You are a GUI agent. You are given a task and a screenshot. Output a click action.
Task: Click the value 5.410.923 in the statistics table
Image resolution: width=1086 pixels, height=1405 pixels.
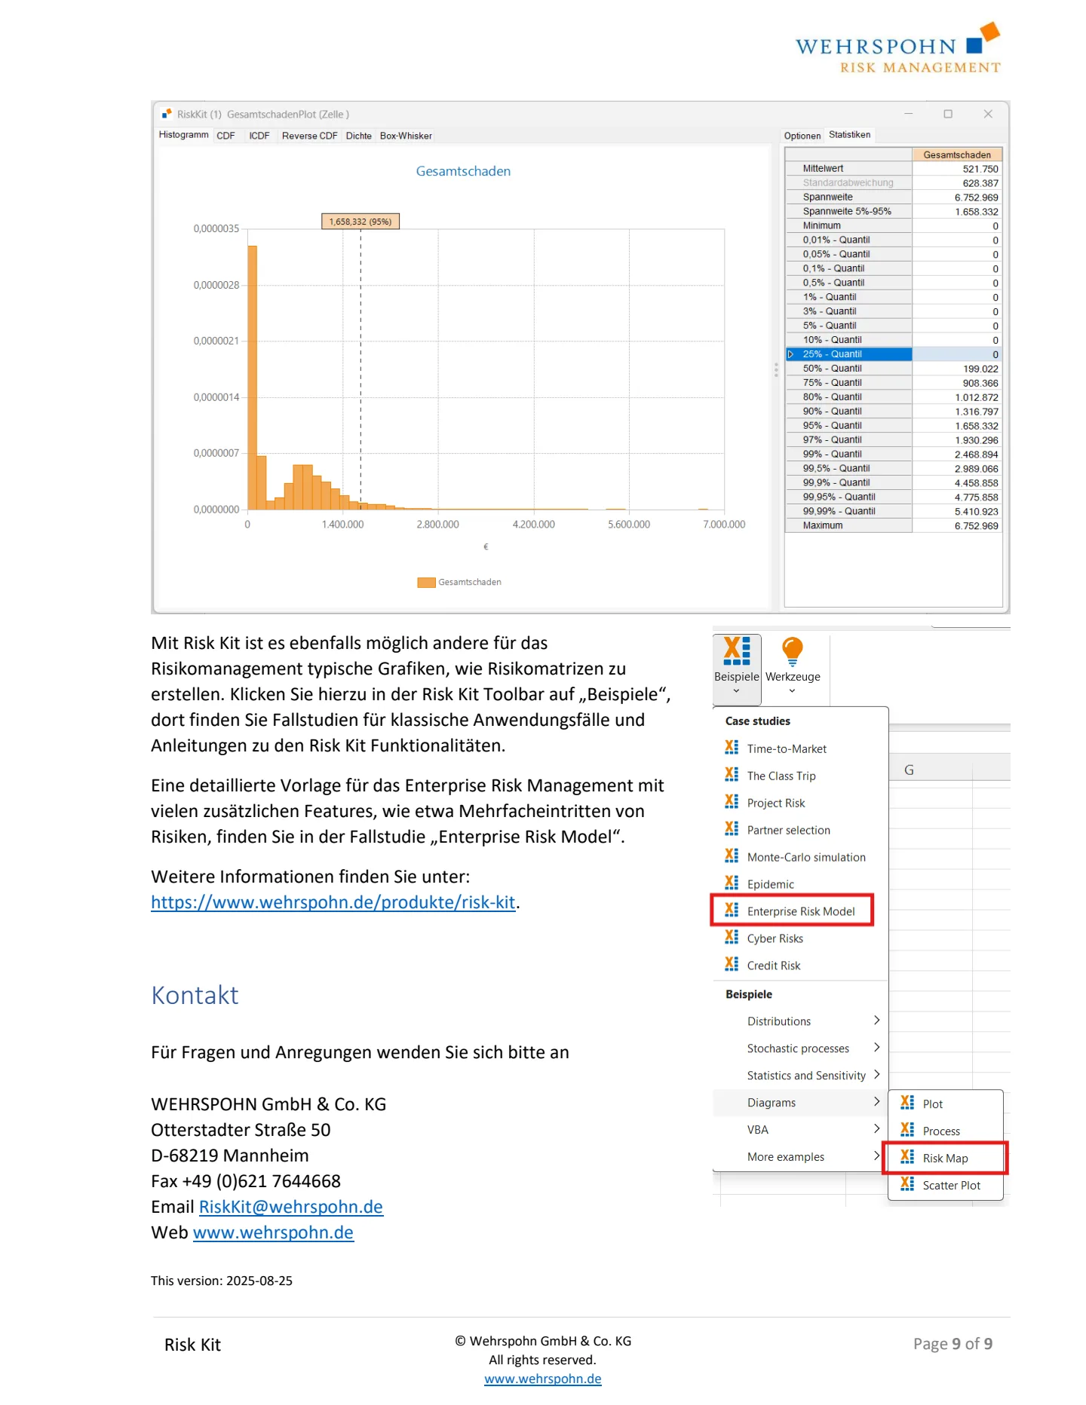tap(976, 511)
